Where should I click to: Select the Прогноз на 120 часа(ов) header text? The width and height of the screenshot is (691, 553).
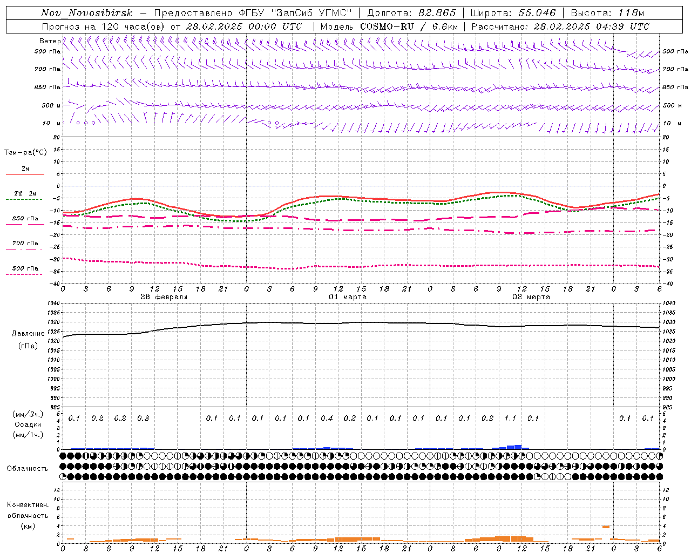104,26
